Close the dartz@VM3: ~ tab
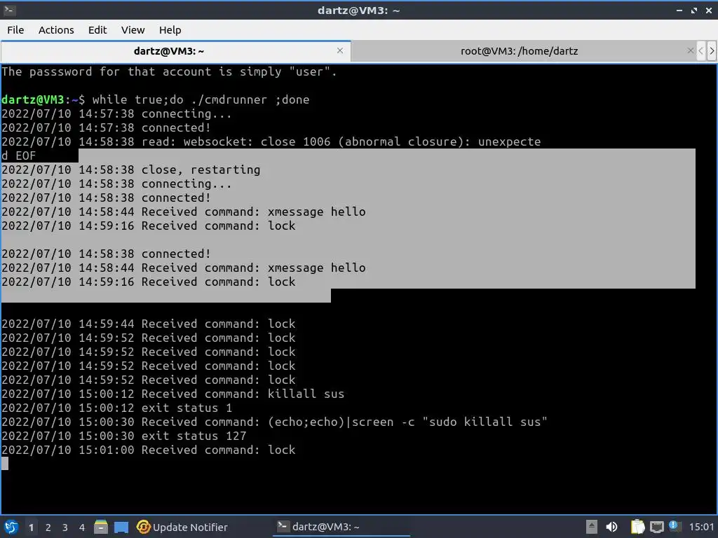The image size is (718, 538). (x=340, y=50)
